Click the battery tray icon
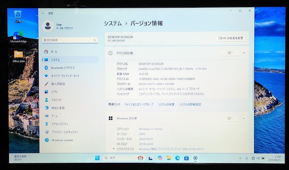Viewport: 289px width, 170px height. tap(263, 158)
